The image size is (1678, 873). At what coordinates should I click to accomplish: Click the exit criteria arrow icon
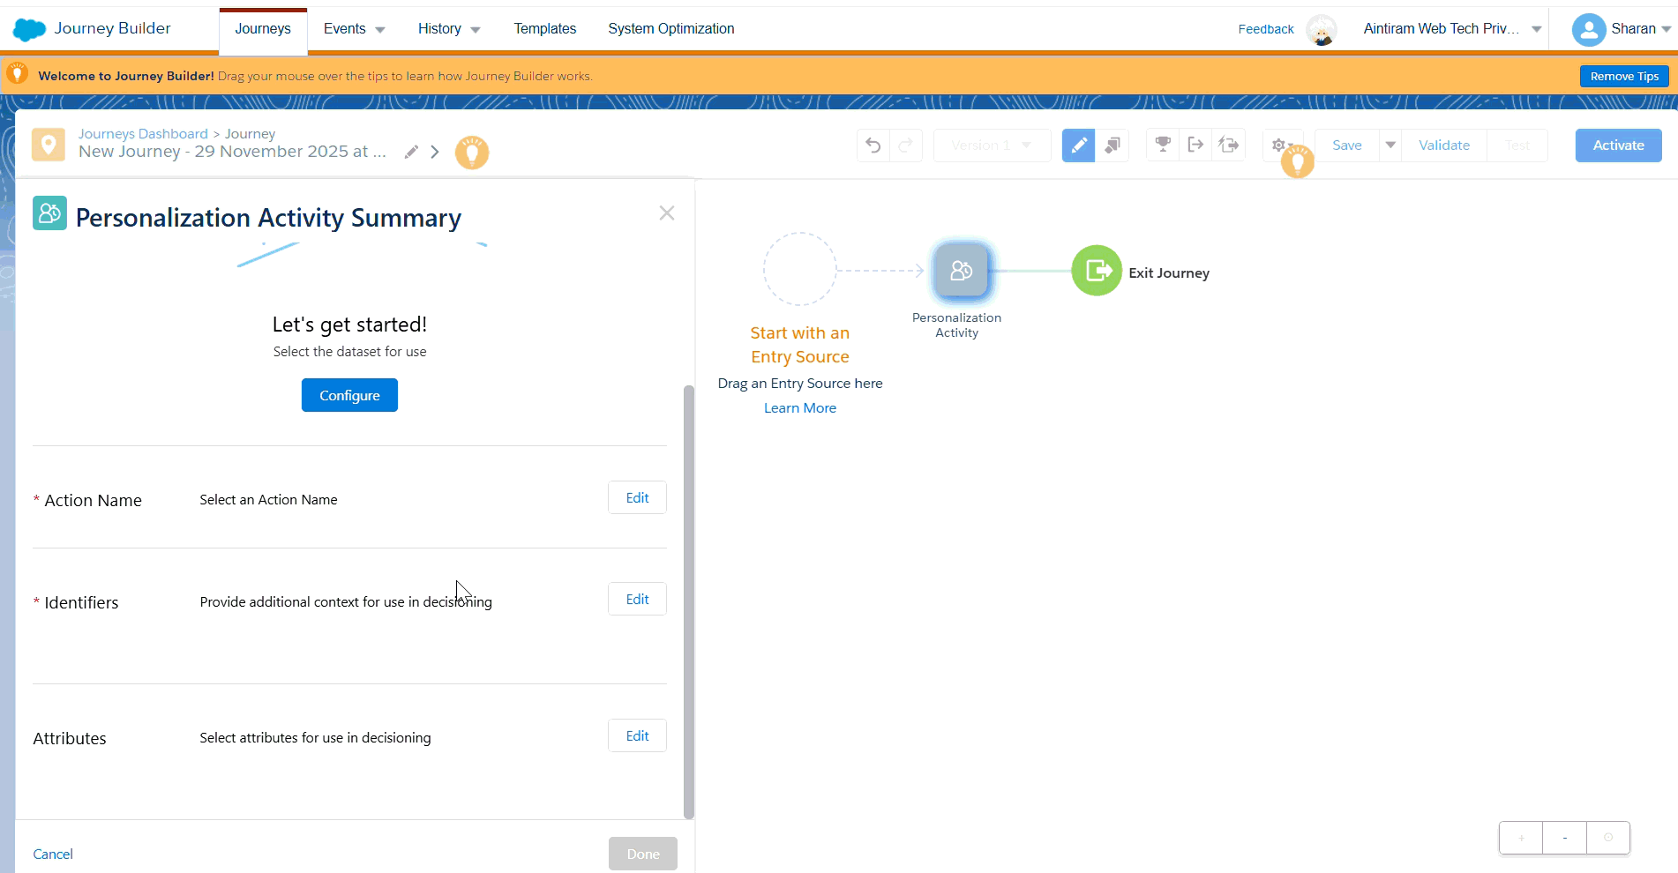pyautogui.click(x=1195, y=145)
